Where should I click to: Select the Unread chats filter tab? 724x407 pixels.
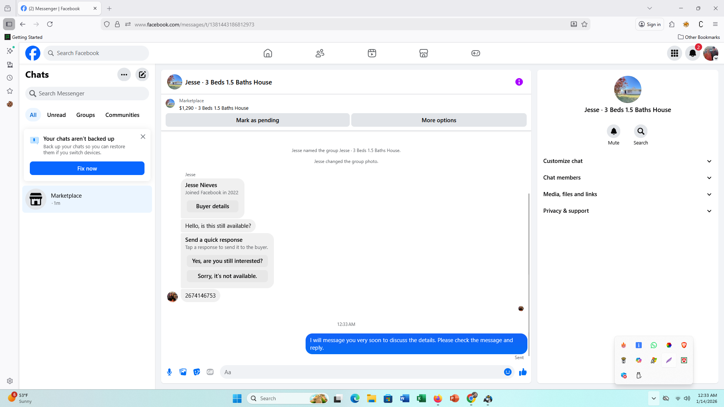click(x=56, y=115)
